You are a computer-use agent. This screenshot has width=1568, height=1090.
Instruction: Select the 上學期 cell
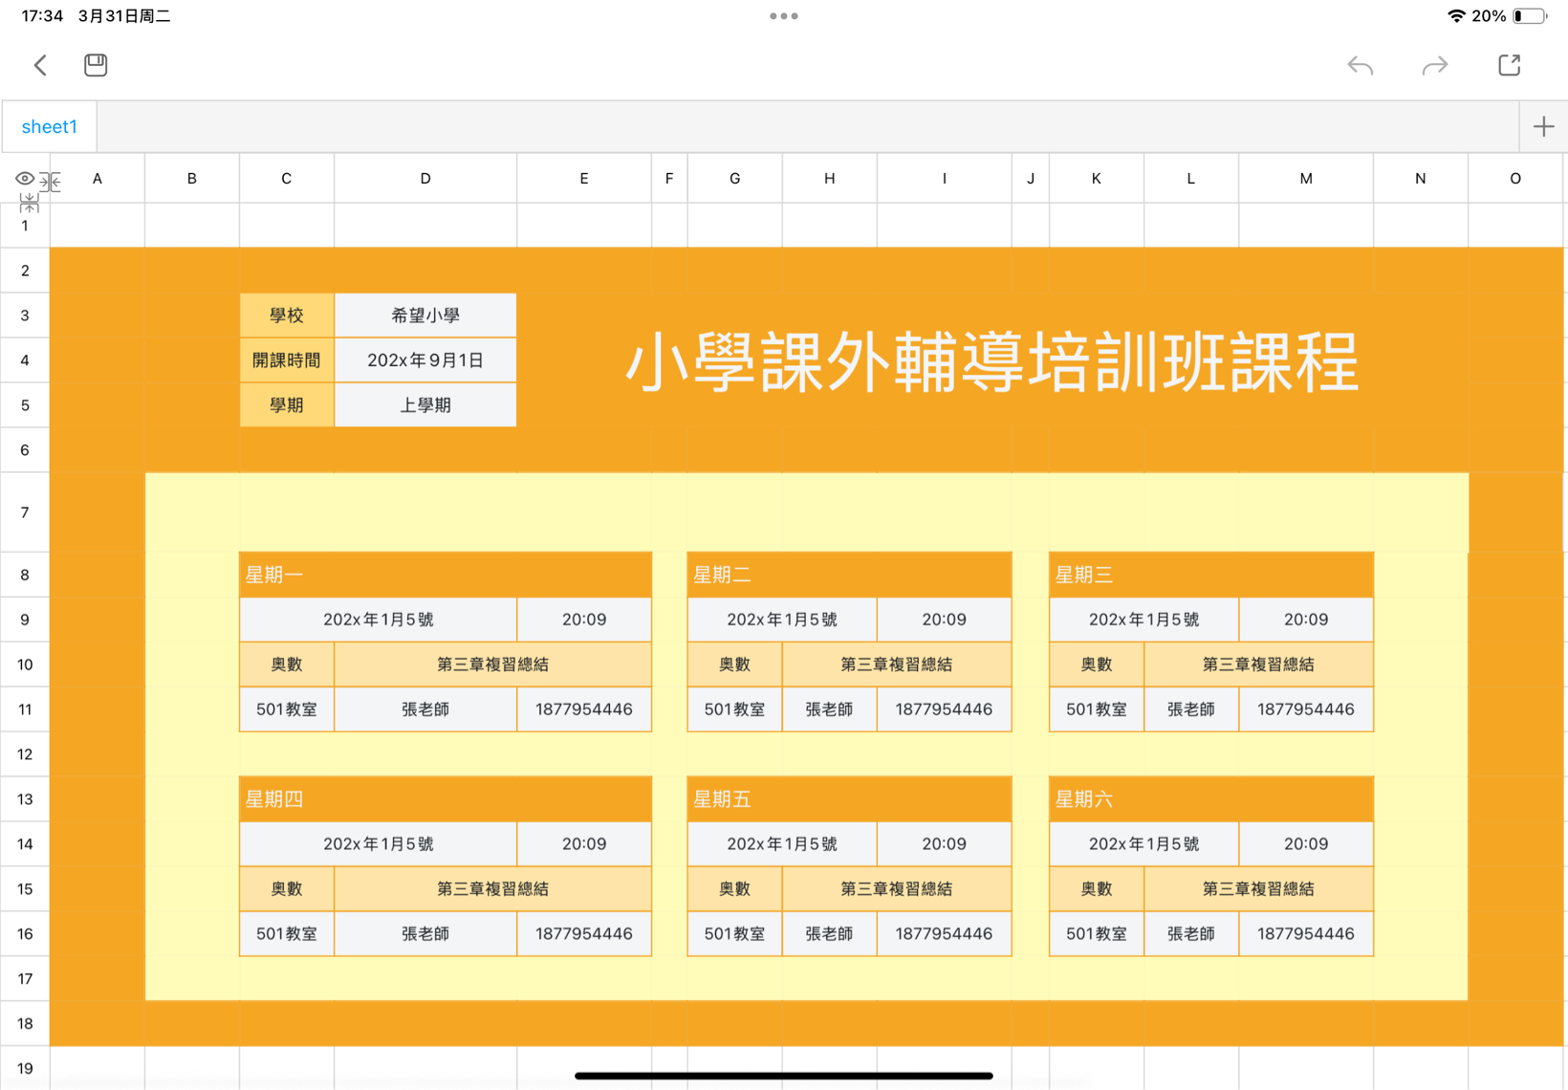coord(425,405)
